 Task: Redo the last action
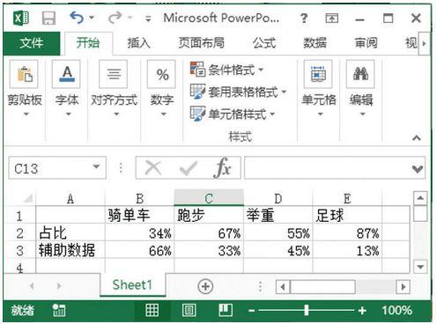[x=115, y=18]
